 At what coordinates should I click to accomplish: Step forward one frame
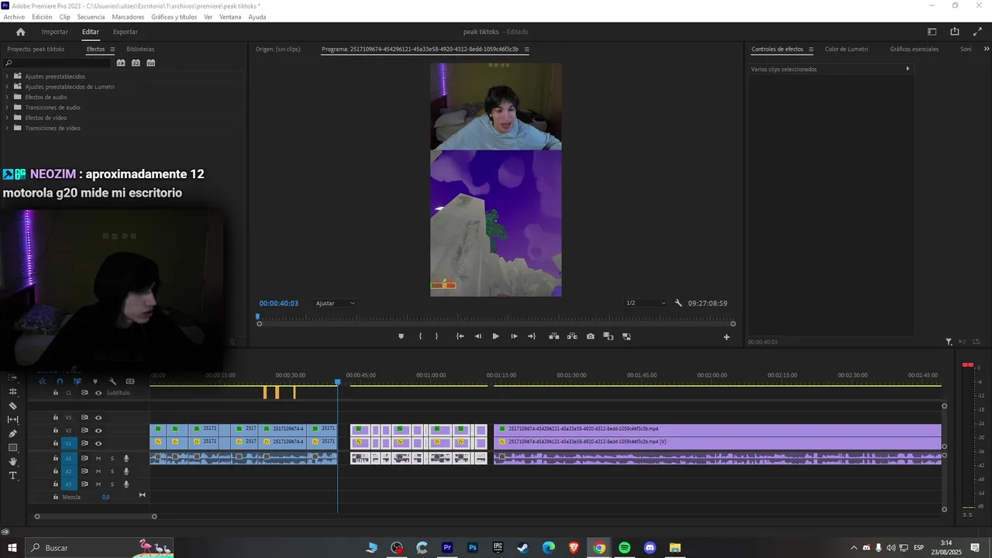tap(514, 336)
